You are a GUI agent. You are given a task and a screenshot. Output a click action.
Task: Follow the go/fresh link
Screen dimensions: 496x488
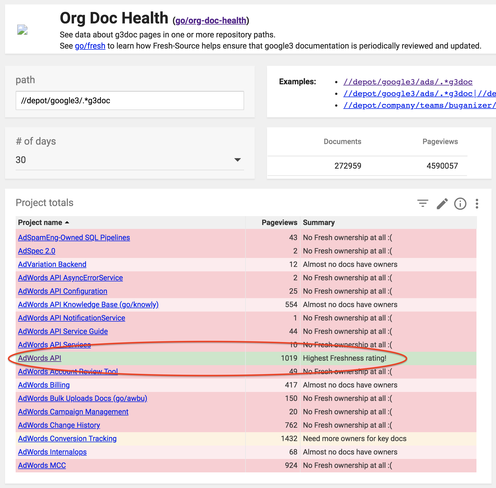tap(90, 46)
